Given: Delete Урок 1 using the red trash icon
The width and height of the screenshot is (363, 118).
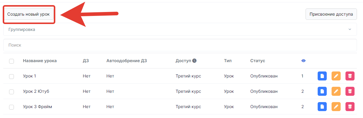Looking at the screenshot, I should (350, 76).
